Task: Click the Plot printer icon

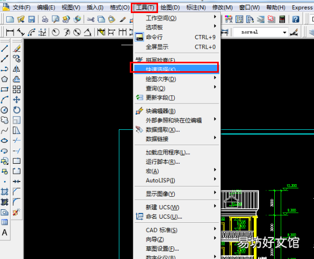Action: click(x=45, y=19)
